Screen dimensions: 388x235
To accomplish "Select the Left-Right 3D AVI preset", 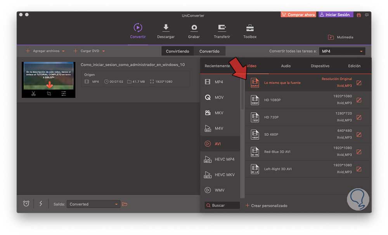I will point(308,169).
